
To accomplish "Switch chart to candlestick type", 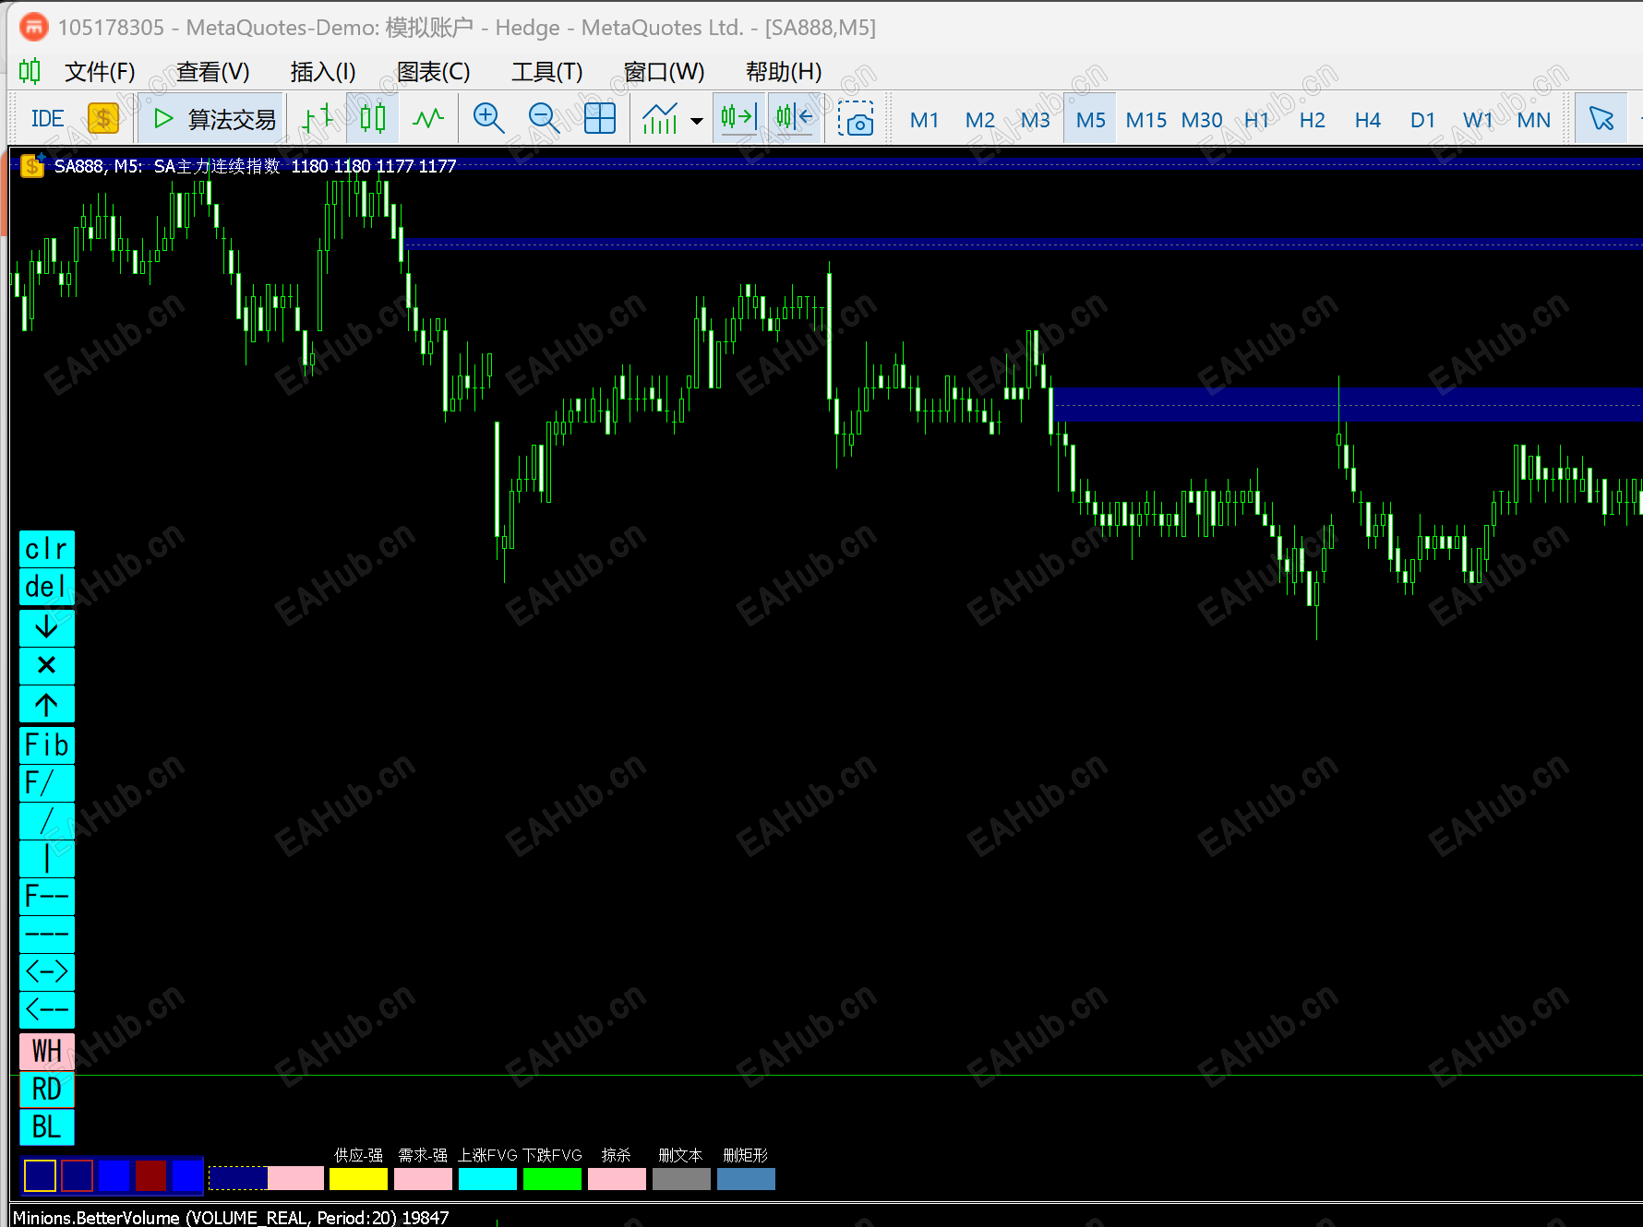I will coord(373,118).
